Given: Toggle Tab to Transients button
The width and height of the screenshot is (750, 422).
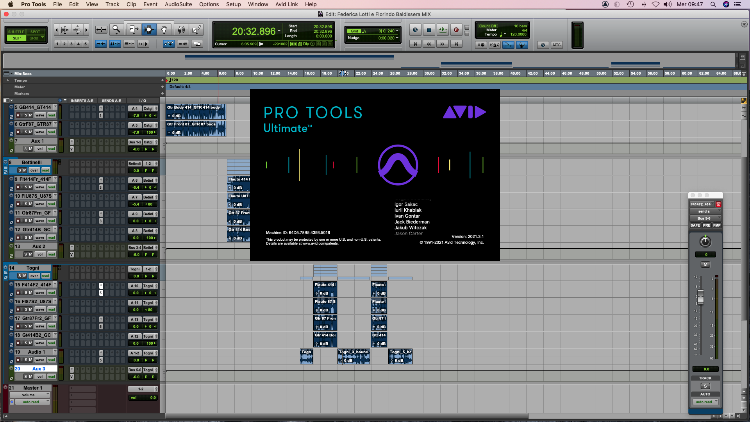Looking at the screenshot, I should pyautogui.click(x=101, y=44).
